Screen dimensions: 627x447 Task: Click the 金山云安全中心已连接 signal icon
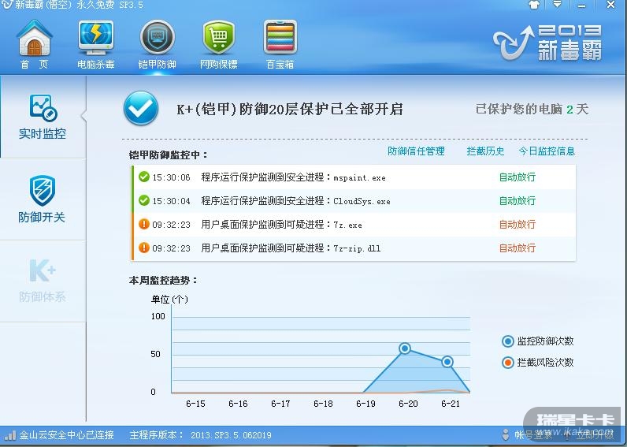tap(10, 434)
